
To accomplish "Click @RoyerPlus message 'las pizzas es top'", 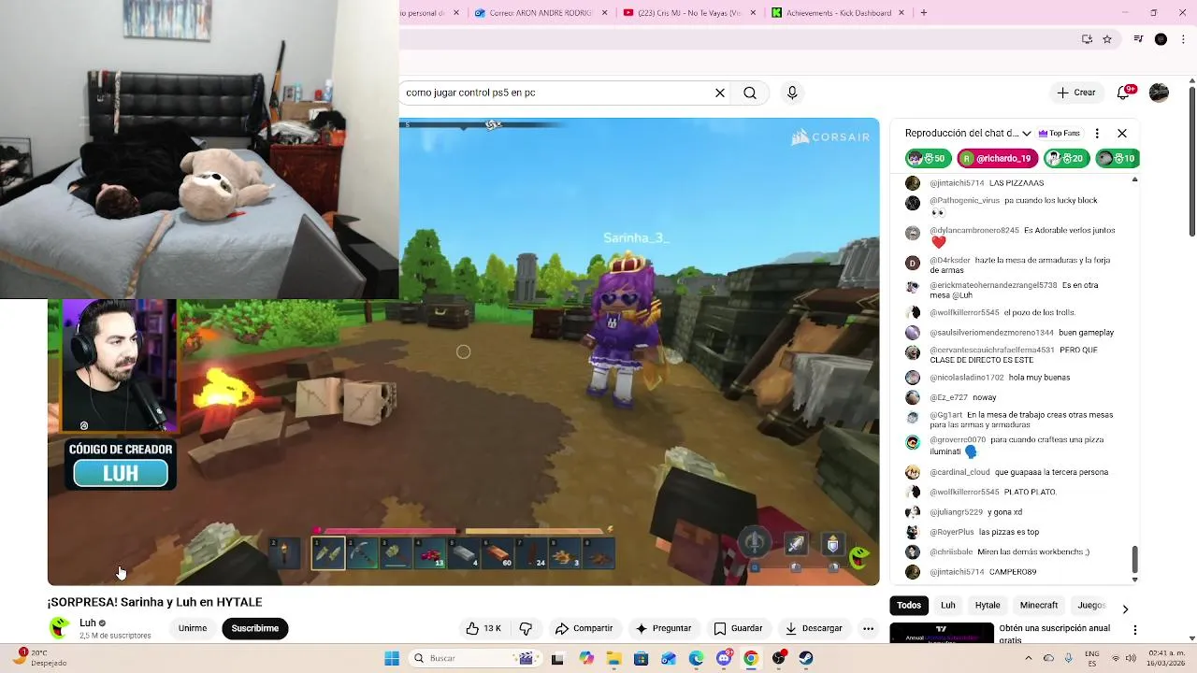I will (x=1008, y=532).
